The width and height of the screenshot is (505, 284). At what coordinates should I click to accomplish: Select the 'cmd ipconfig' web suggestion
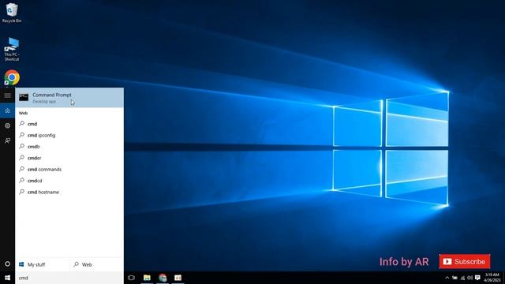click(69, 135)
